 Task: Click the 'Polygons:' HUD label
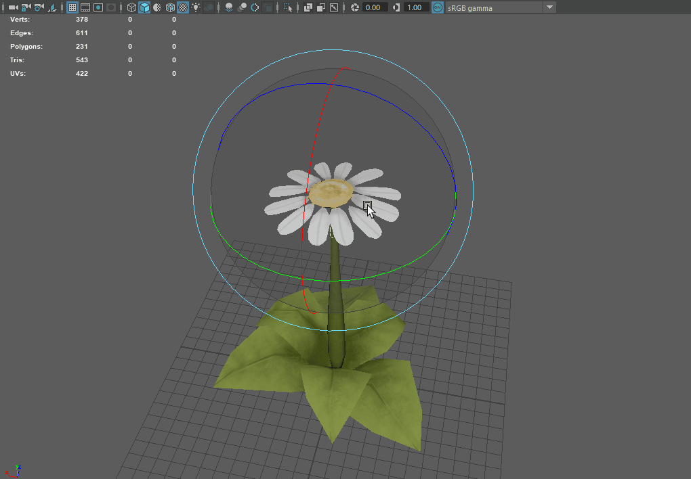click(26, 47)
